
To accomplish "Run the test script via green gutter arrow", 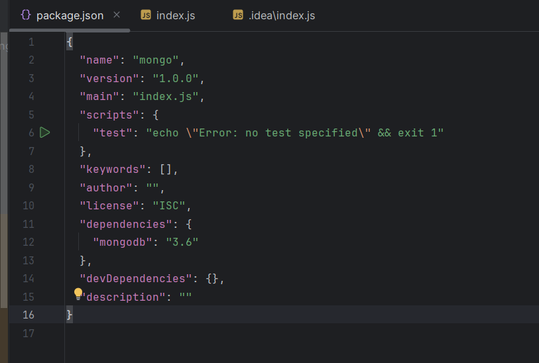I will (x=44, y=132).
